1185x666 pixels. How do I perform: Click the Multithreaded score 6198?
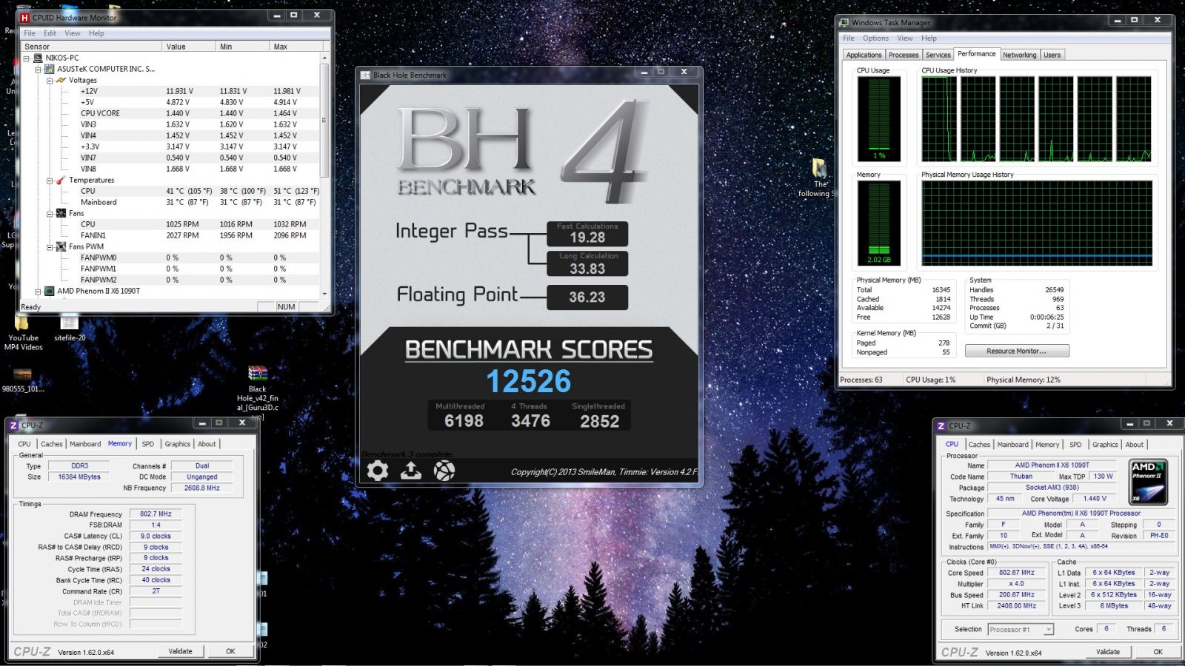click(464, 420)
